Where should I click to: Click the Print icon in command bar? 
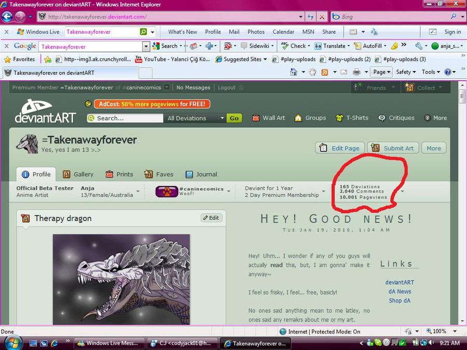pyautogui.click(x=356, y=72)
